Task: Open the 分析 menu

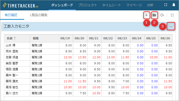Action: [150, 5]
